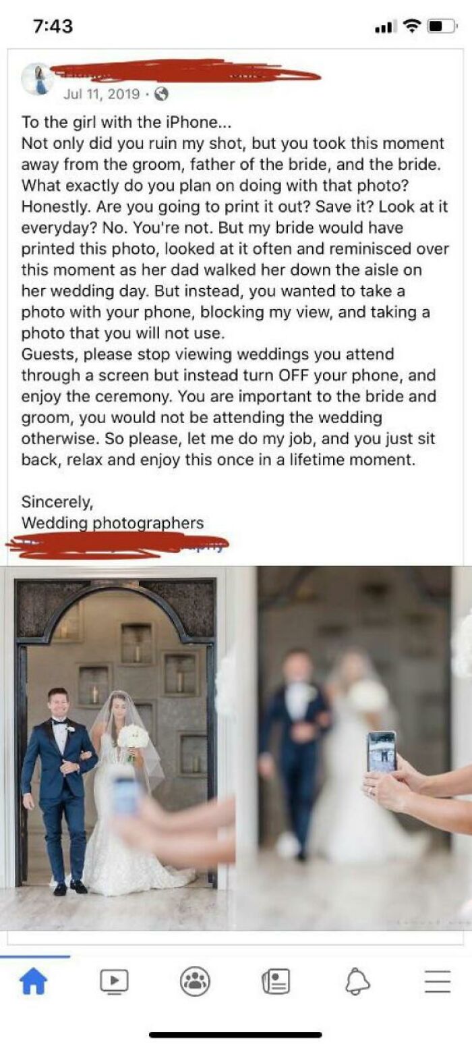Tap the 'Sincerely, Wedding photographers' sign-off

click(x=113, y=512)
